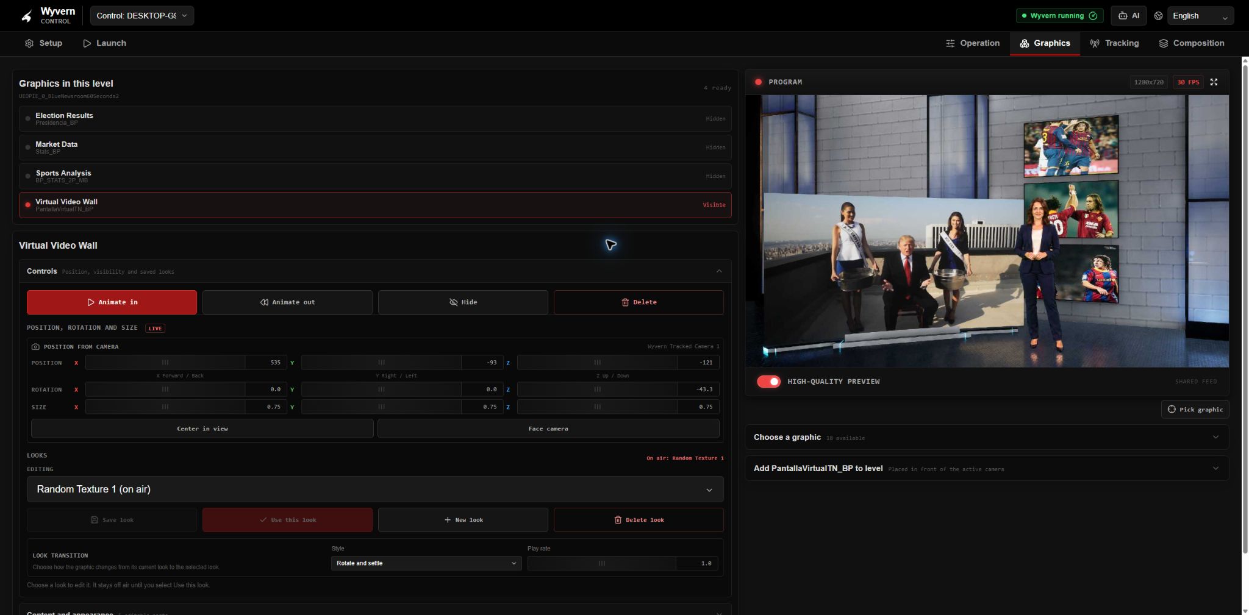Screen dimensions: 1249x615
Task: Click the Face camera button
Action: pyautogui.click(x=548, y=428)
